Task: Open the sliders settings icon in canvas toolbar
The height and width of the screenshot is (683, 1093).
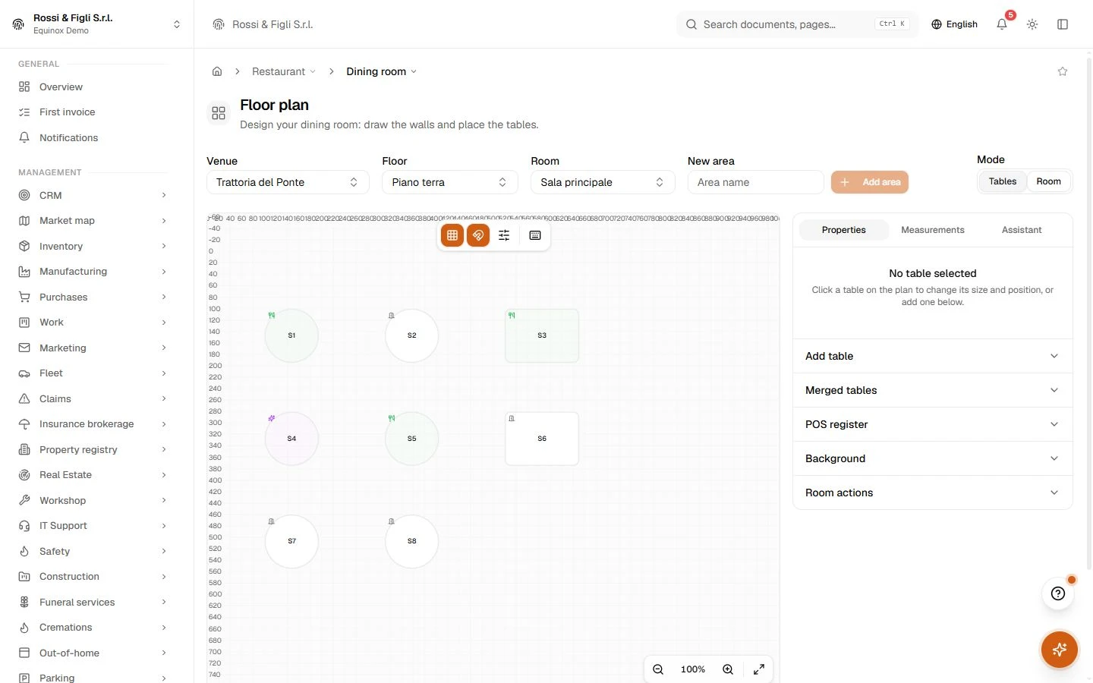Action: (x=504, y=235)
